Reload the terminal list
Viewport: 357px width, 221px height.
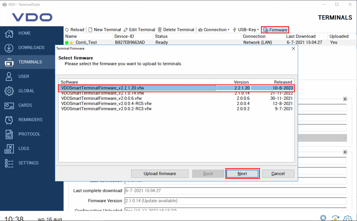tap(75, 30)
